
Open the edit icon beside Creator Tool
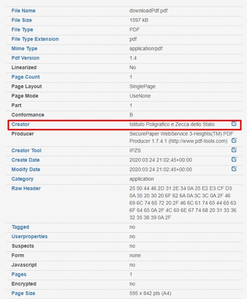pos(234,149)
